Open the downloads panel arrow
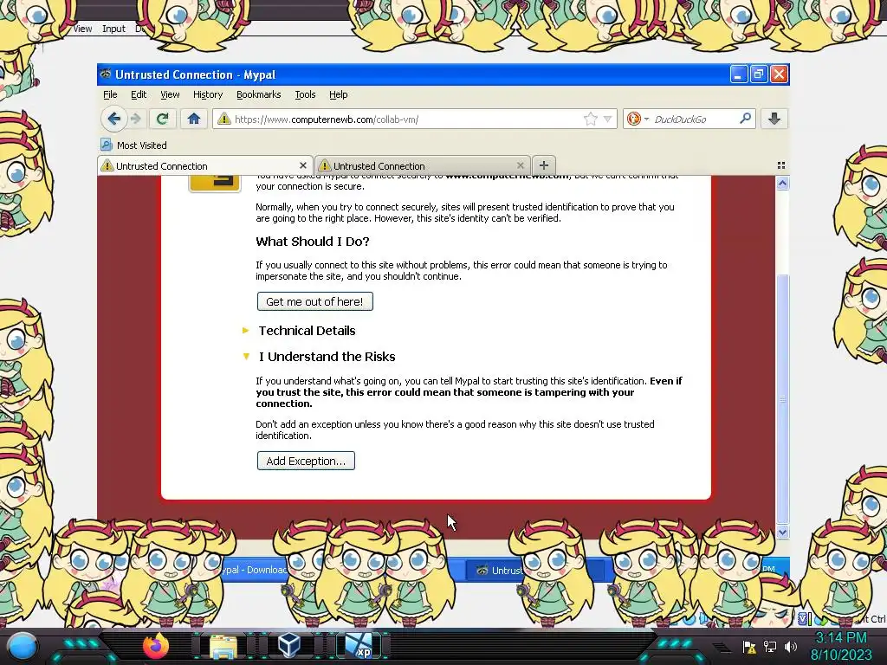 click(774, 119)
